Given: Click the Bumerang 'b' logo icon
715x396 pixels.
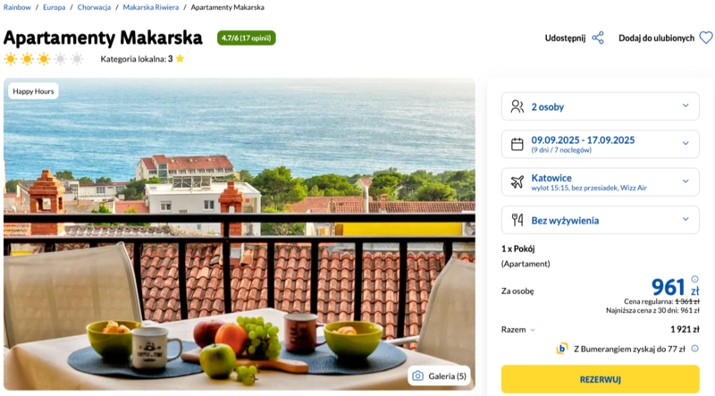Looking at the screenshot, I should click(562, 349).
